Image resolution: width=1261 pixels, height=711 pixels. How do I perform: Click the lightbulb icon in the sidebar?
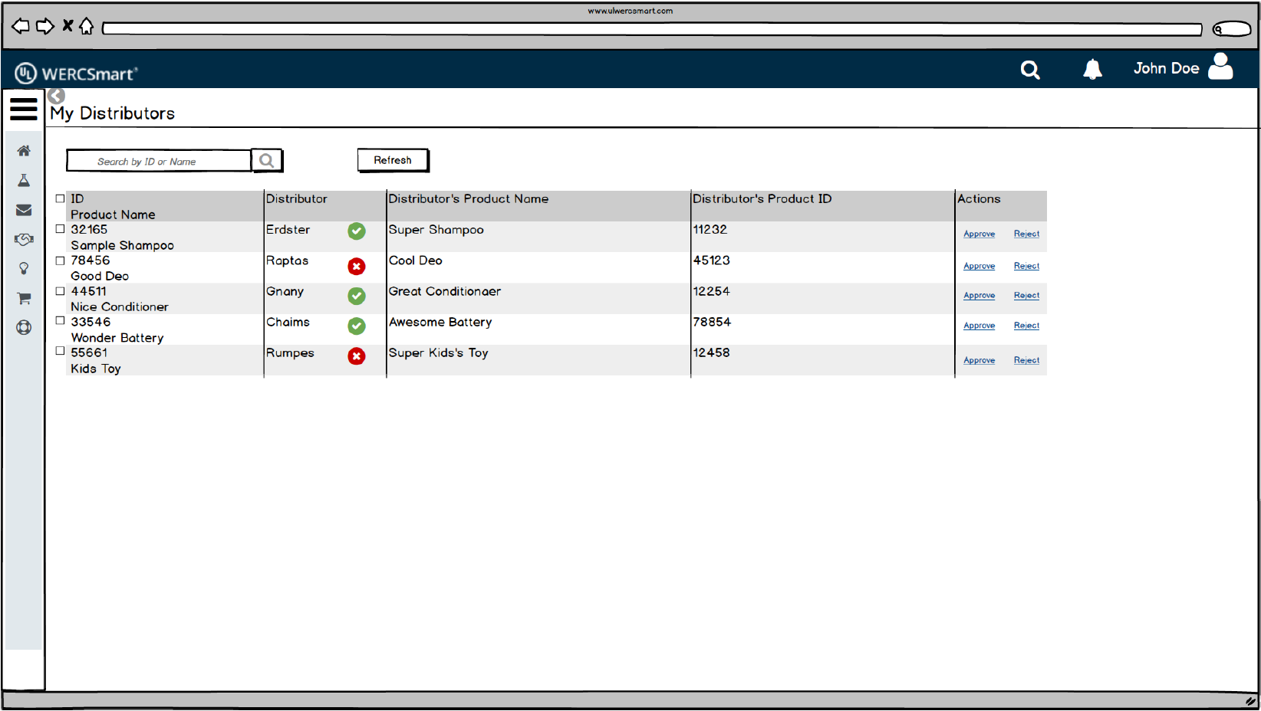pyautogui.click(x=24, y=269)
